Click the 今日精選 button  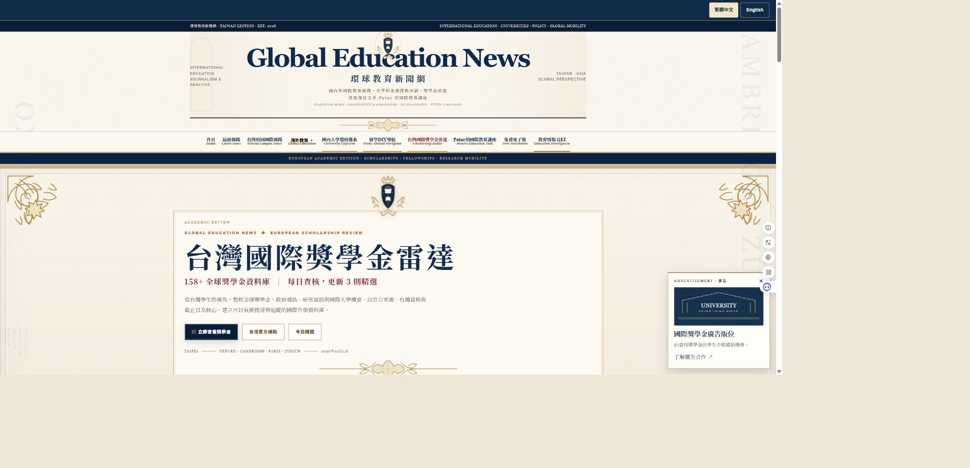(x=305, y=332)
